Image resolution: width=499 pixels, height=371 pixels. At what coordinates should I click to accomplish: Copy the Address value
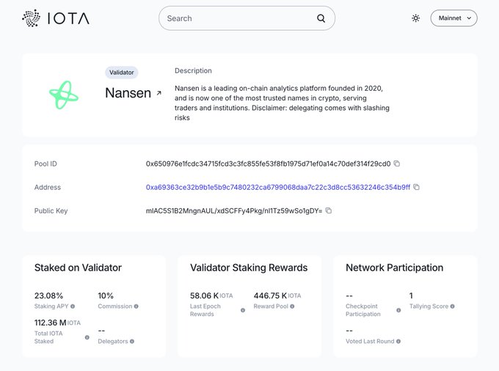coord(416,187)
